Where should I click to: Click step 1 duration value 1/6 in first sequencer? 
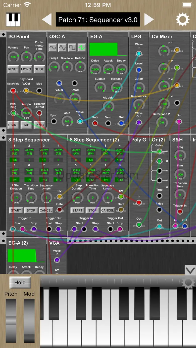tap(15, 160)
